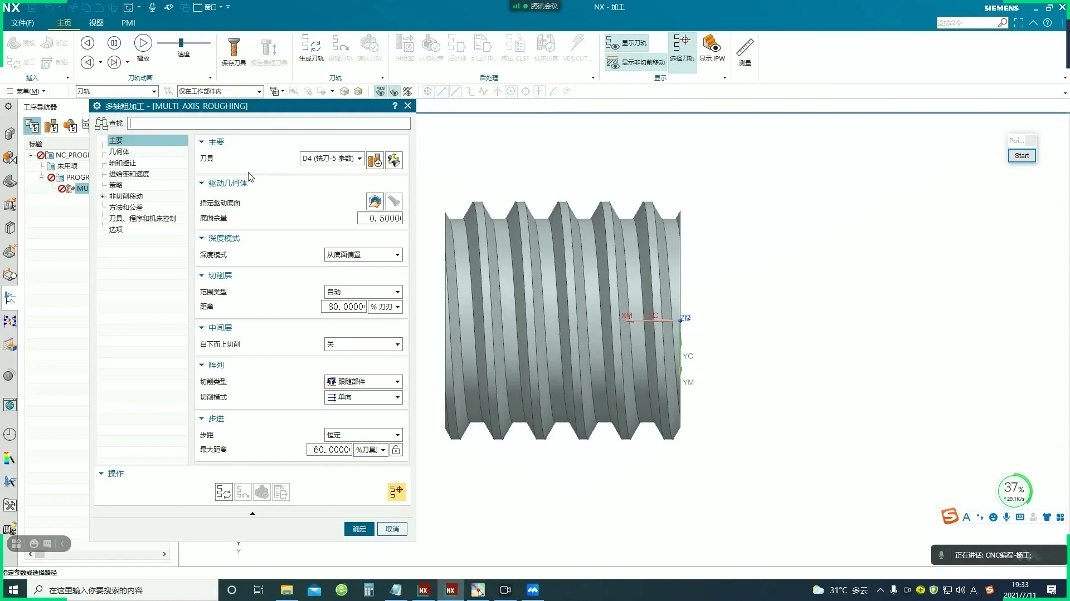The image size is (1070, 601).
Task: Adjust the animation speed slider
Action: point(181,43)
